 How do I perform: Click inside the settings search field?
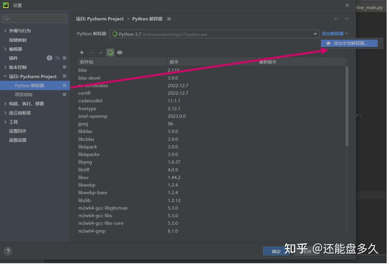34,18
